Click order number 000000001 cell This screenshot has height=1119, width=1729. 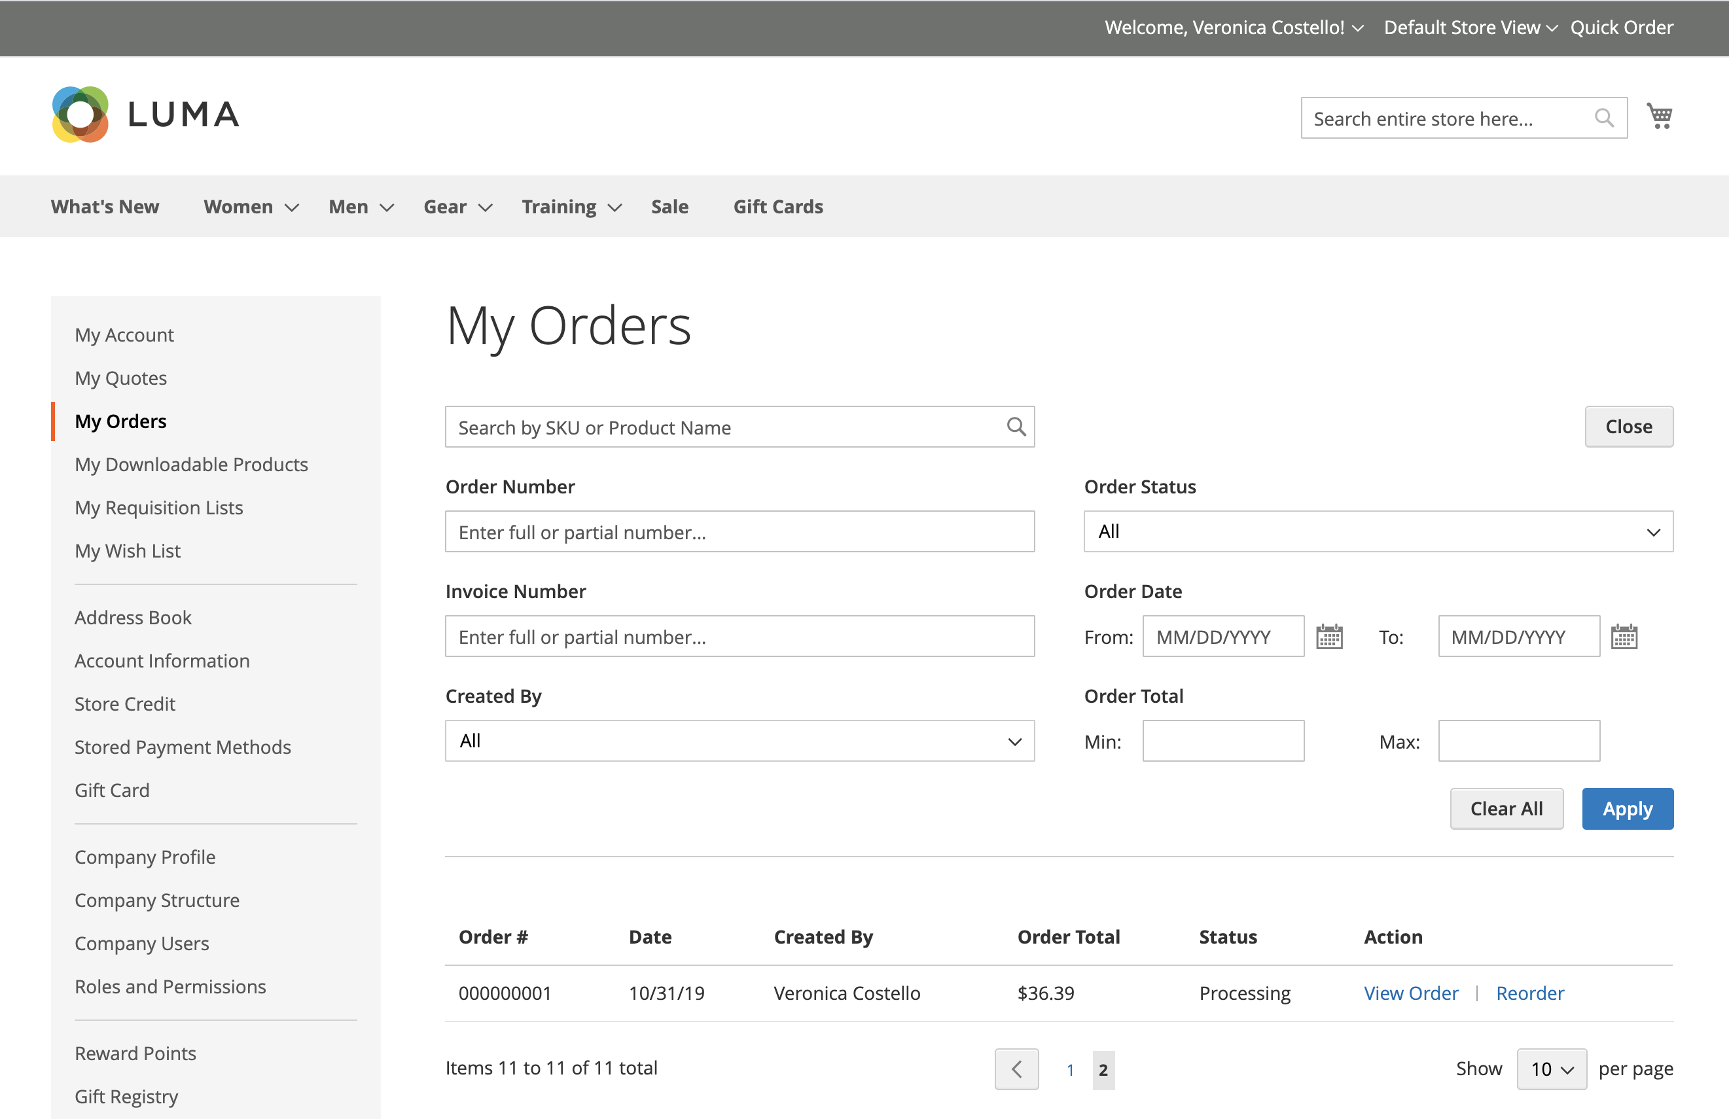(x=505, y=993)
